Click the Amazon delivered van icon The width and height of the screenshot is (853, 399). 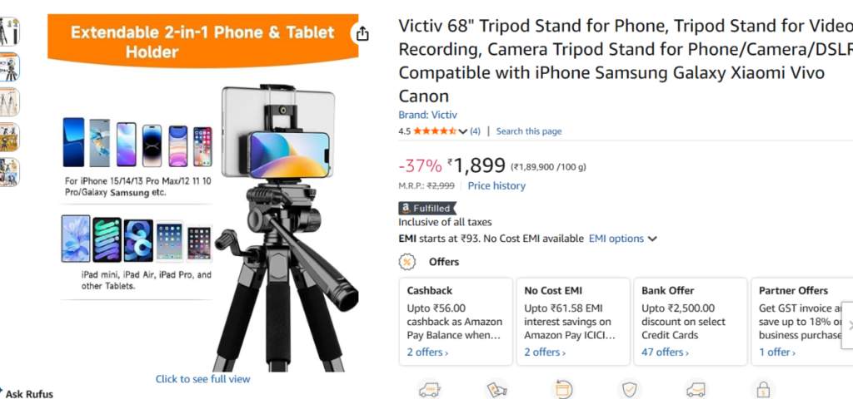coord(696,389)
